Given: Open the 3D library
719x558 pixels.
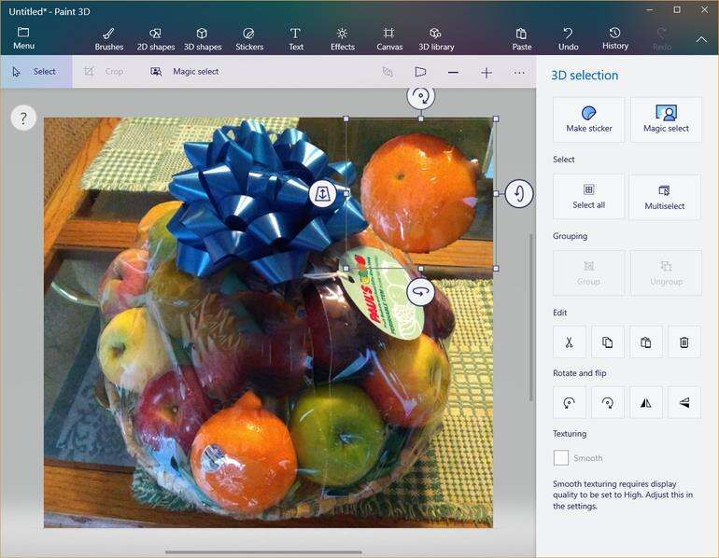Looking at the screenshot, I should [x=436, y=38].
